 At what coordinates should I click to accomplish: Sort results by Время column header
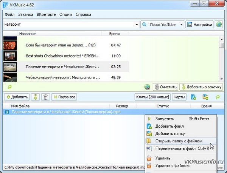click(115, 34)
